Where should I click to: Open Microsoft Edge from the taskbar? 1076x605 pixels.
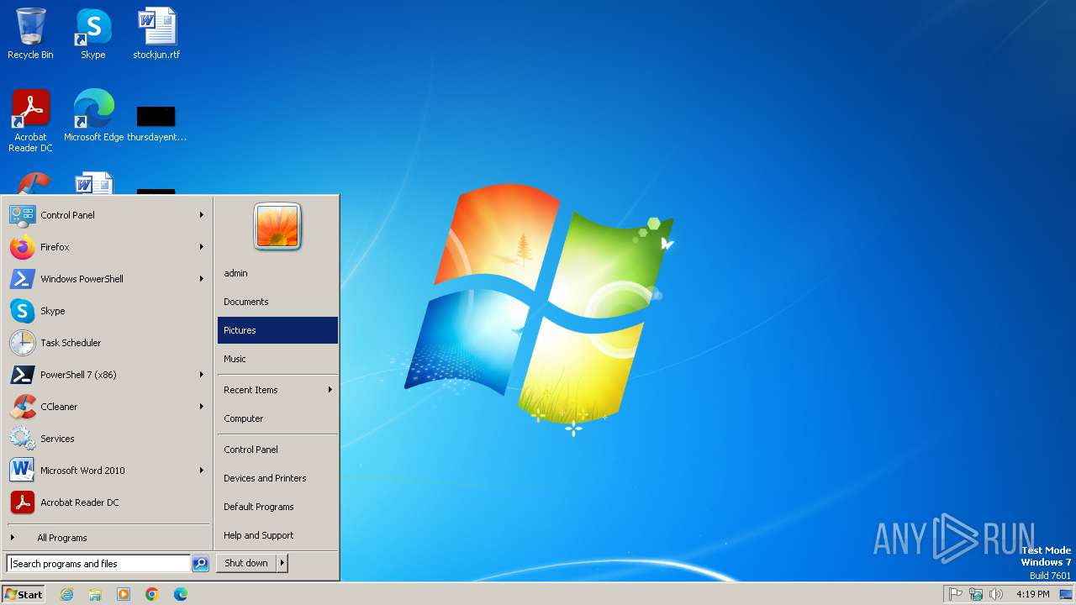(181, 594)
